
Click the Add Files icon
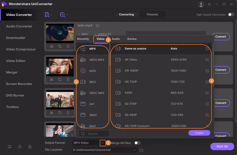47,15
